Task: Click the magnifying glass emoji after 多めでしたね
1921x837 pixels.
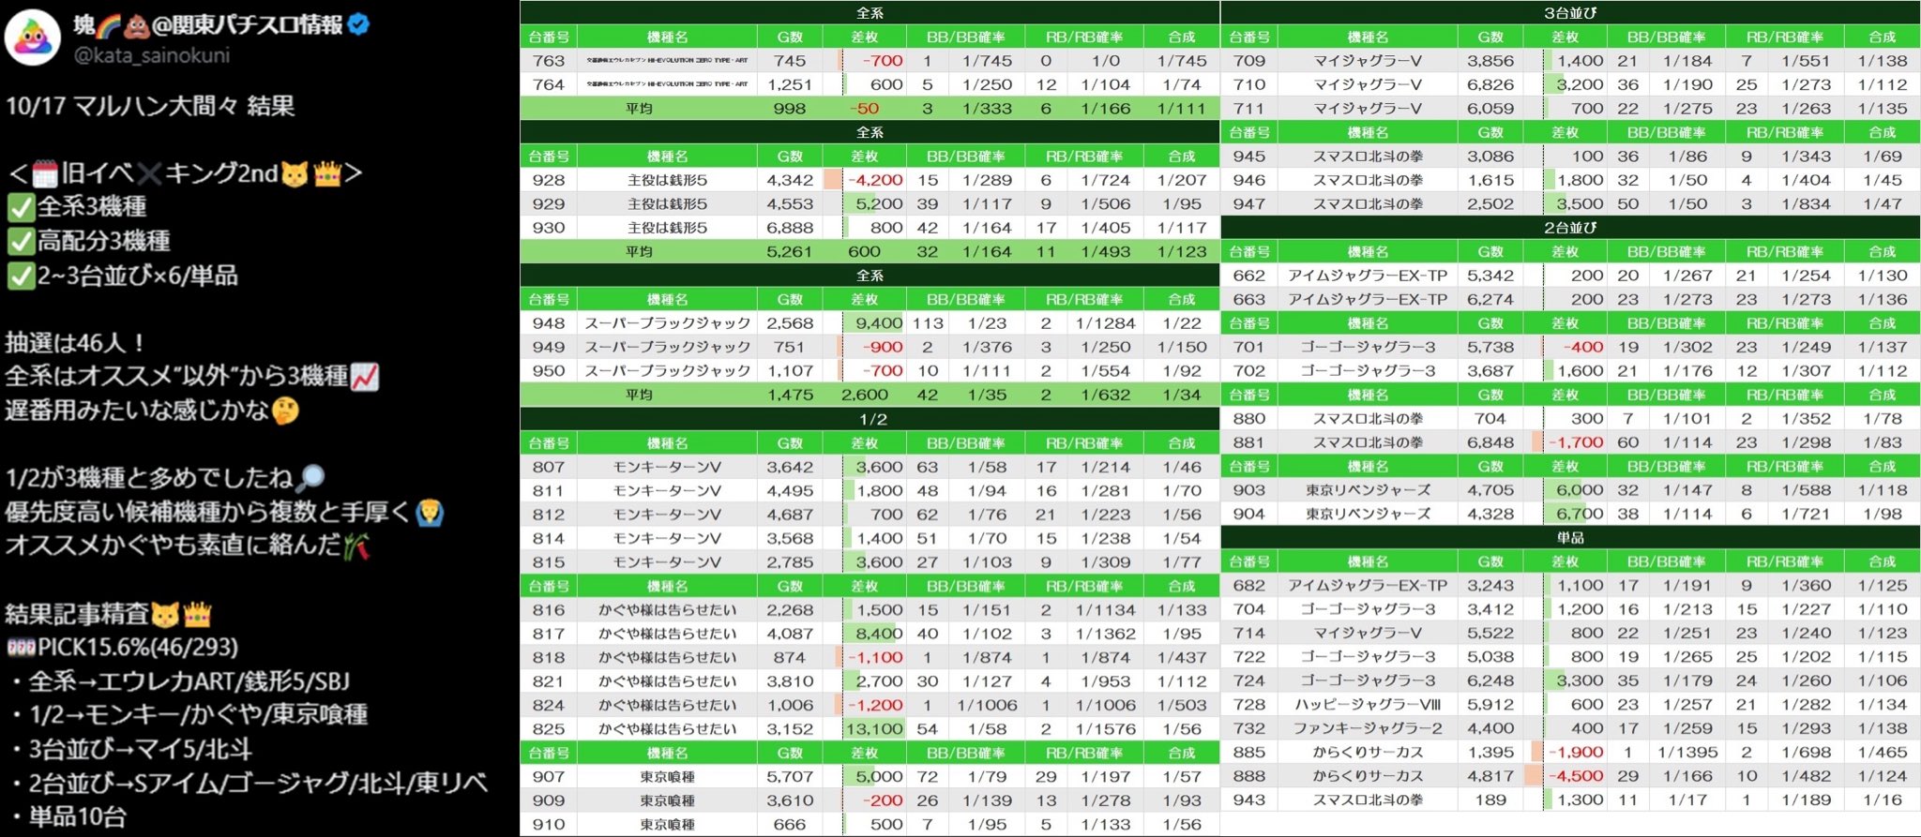Action: point(310,478)
